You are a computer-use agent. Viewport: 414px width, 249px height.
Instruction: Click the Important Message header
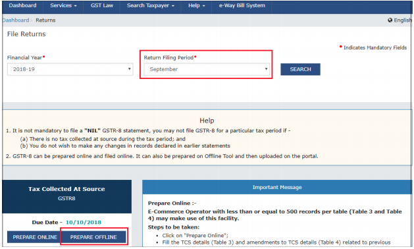tap(277, 187)
